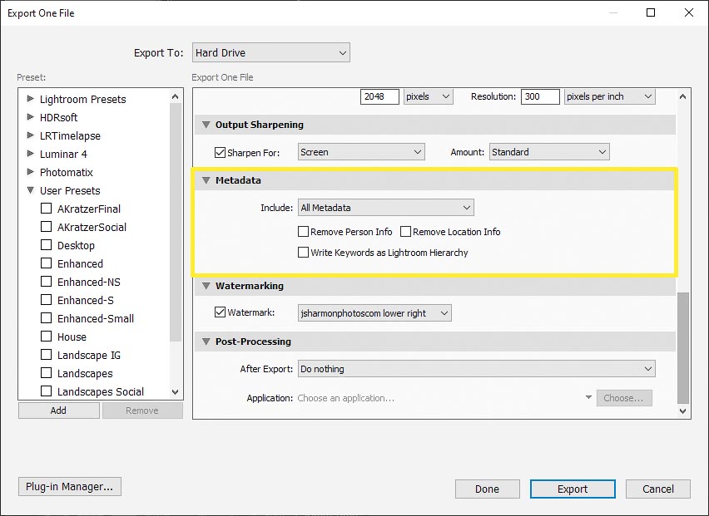Cancel the export dialog
Viewport: 709px width, 516px height.
coord(658,489)
